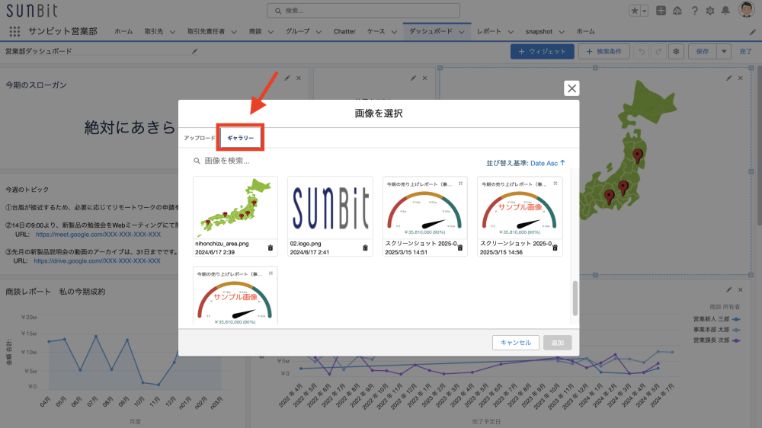Screen dimensions: 762x428
Task: Switch to the アップロード tab
Action: point(199,138)
